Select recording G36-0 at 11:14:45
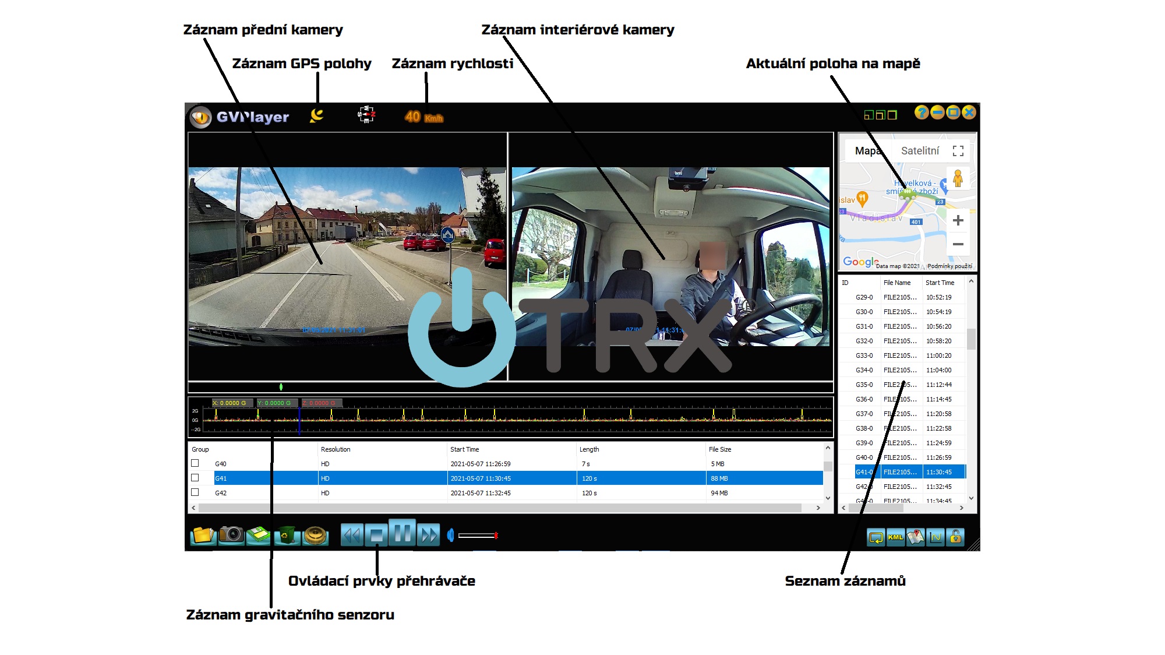The image size is (1165, 655). click(x=902, y=399)
